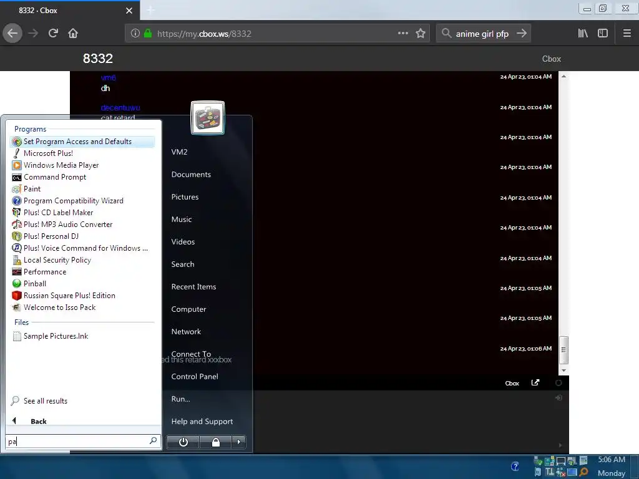Open Firefox Library icon

click(x=583, y=34)
